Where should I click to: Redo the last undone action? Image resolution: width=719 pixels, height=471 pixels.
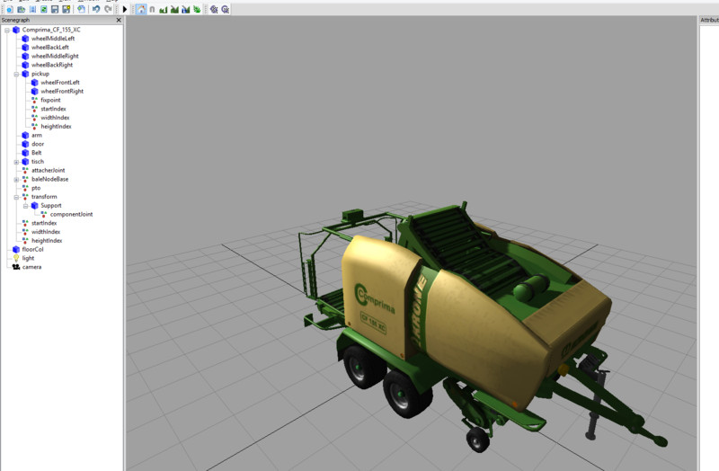(x=108, y=9)
